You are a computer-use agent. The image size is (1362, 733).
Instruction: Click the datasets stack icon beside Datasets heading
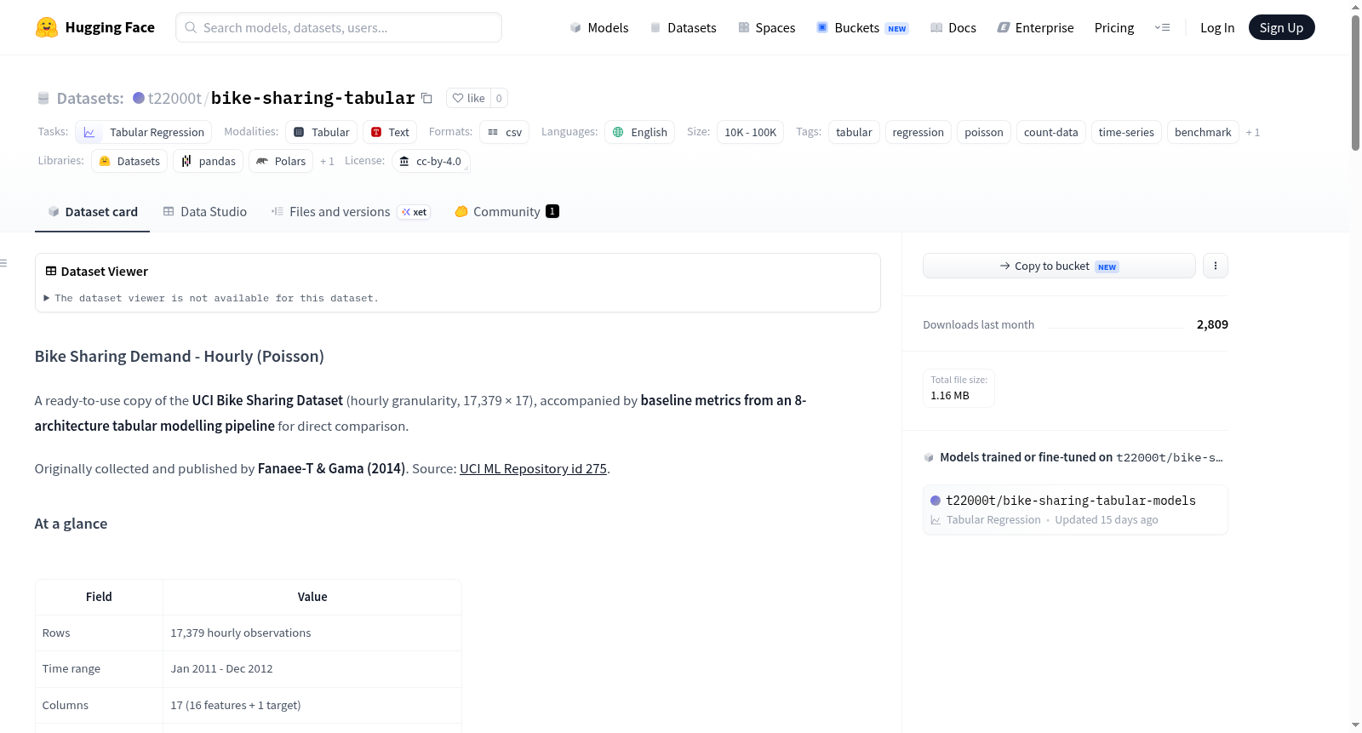(43, 99)
